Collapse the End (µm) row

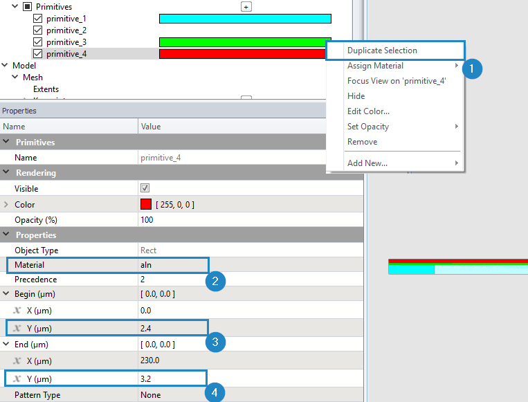point(6,344)
